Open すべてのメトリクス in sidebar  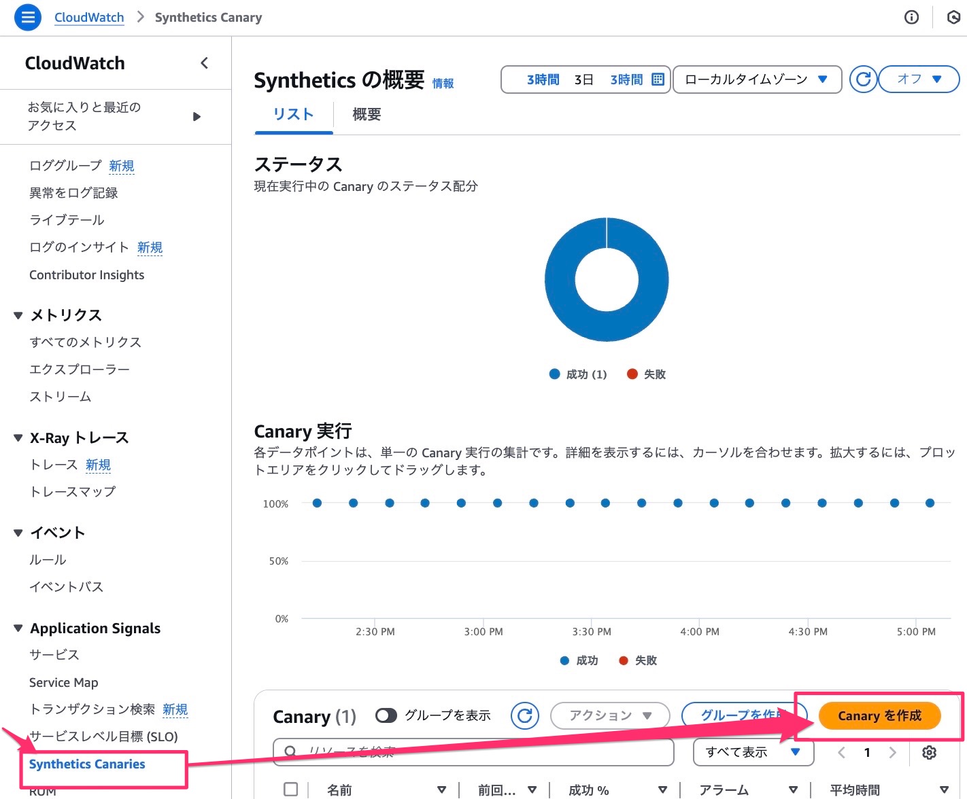85,342
